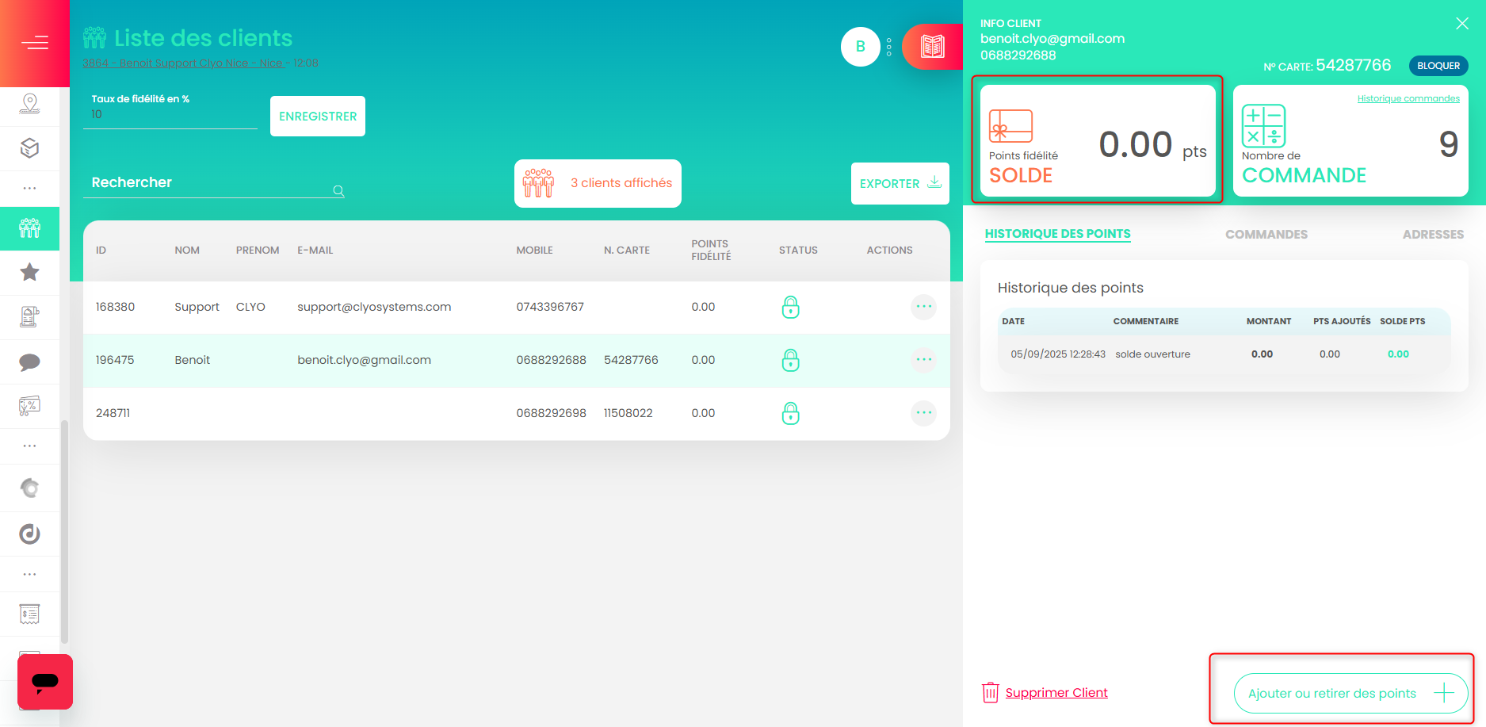The width and height of the screenshot is (1486, 727).
Task: Open the package box sidebar section
Action: click(30, 147)
